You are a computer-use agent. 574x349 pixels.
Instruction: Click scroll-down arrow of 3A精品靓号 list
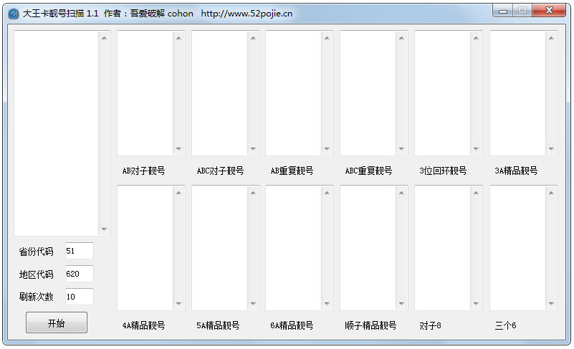coord(551,149)
